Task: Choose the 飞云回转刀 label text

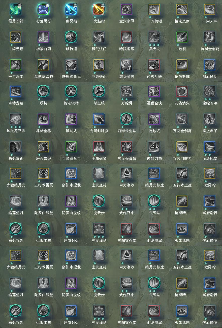Action: tap(182, 159)
